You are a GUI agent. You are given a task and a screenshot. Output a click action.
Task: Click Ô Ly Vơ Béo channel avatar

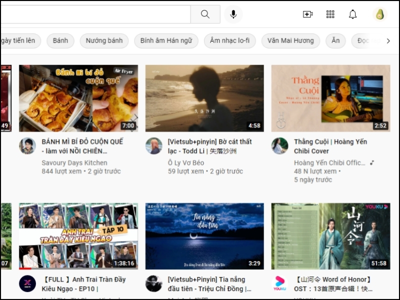(x=153, y=146)
